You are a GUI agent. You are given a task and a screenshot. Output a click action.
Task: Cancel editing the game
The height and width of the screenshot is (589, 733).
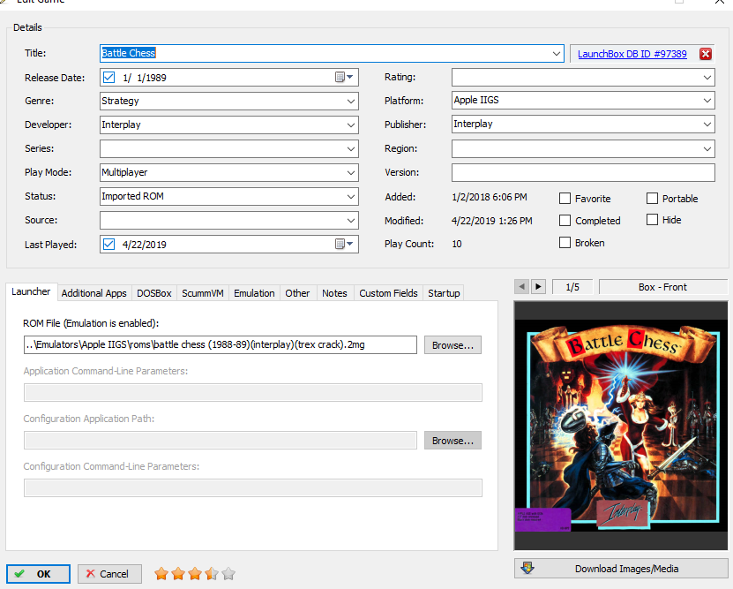pos(109,574)
